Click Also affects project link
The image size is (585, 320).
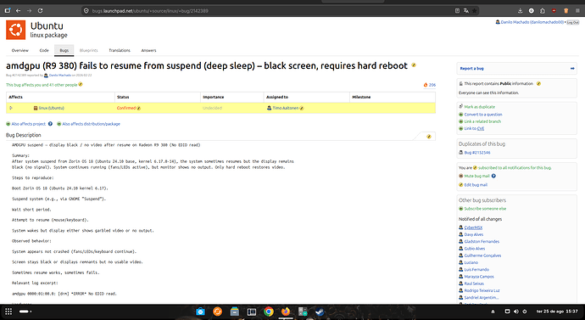(x=29, y=124)
